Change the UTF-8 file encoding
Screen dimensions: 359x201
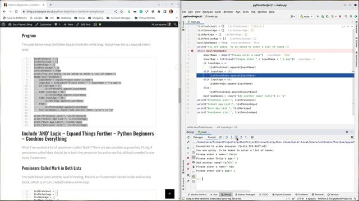[x=300, y=199]
